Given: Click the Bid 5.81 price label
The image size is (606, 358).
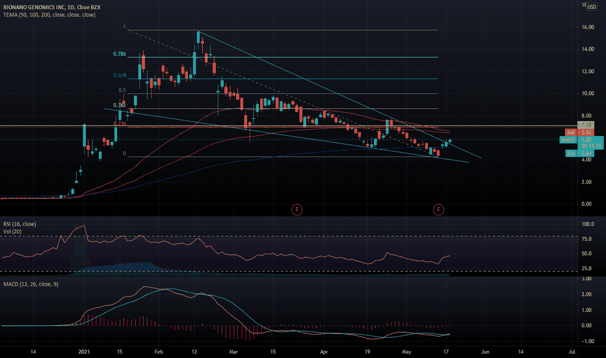Looking at the screenshot, I should 579,154.
